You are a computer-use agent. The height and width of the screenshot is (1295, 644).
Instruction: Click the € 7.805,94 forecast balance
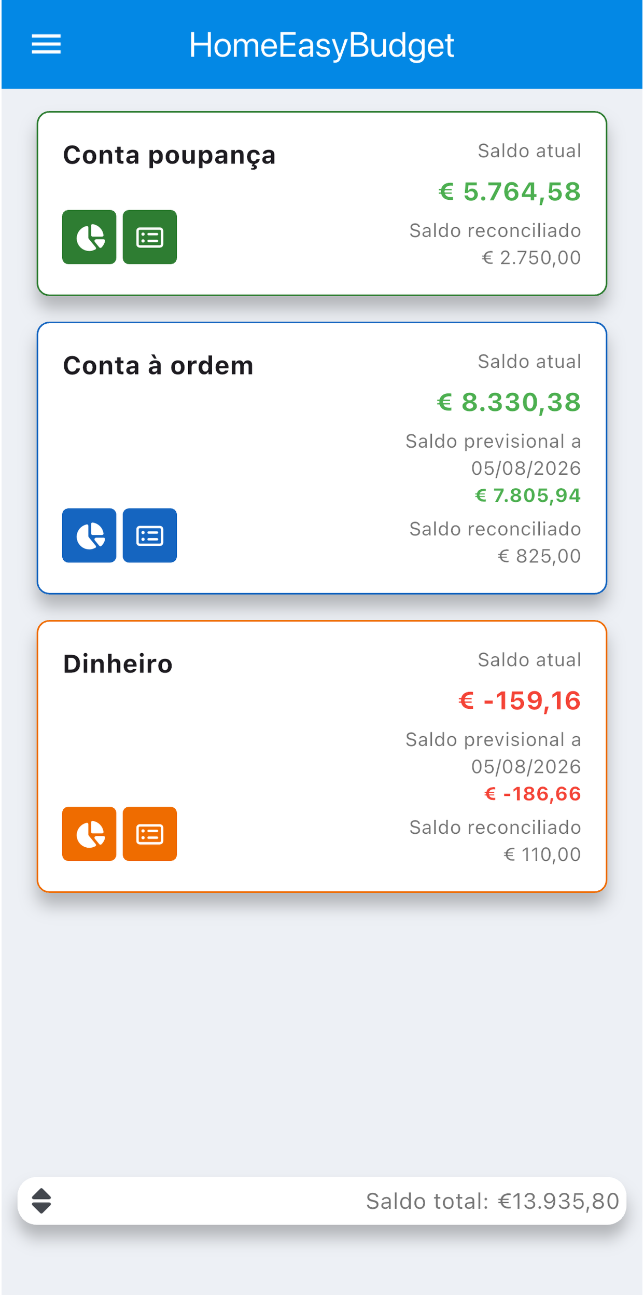528,495
